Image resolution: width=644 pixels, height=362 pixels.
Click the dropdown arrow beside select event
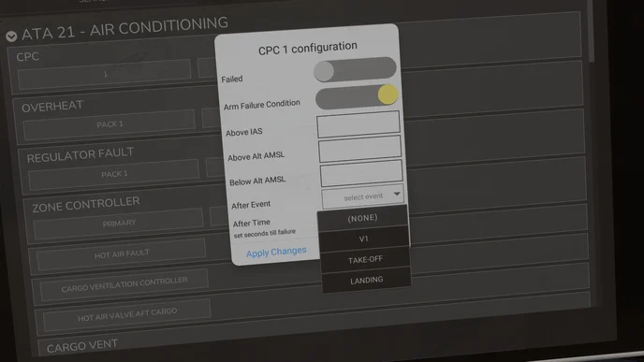(397, 194)
